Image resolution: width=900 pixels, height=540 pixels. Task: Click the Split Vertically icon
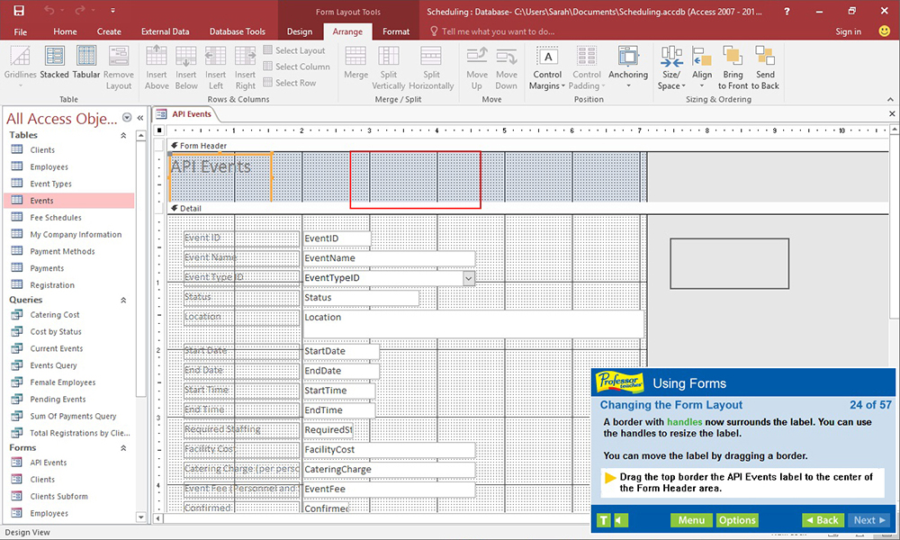pos(389,56)
